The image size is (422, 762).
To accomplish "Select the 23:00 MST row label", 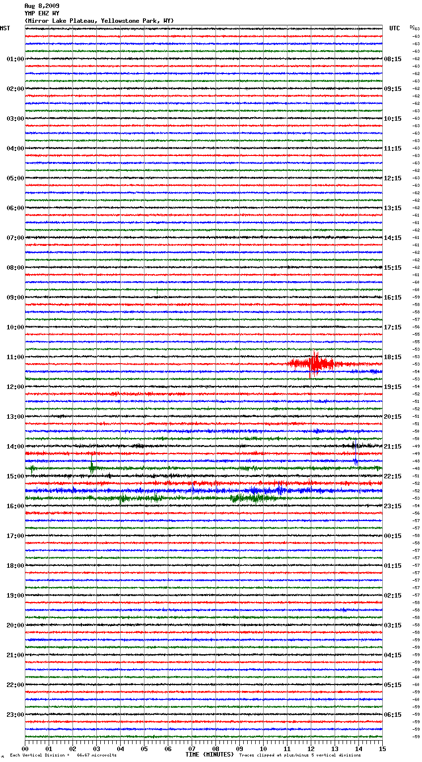I will (x=15, y=715).
